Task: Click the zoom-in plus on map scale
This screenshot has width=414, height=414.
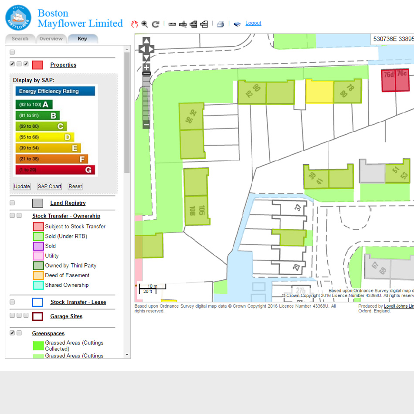Action: [146, 67]
